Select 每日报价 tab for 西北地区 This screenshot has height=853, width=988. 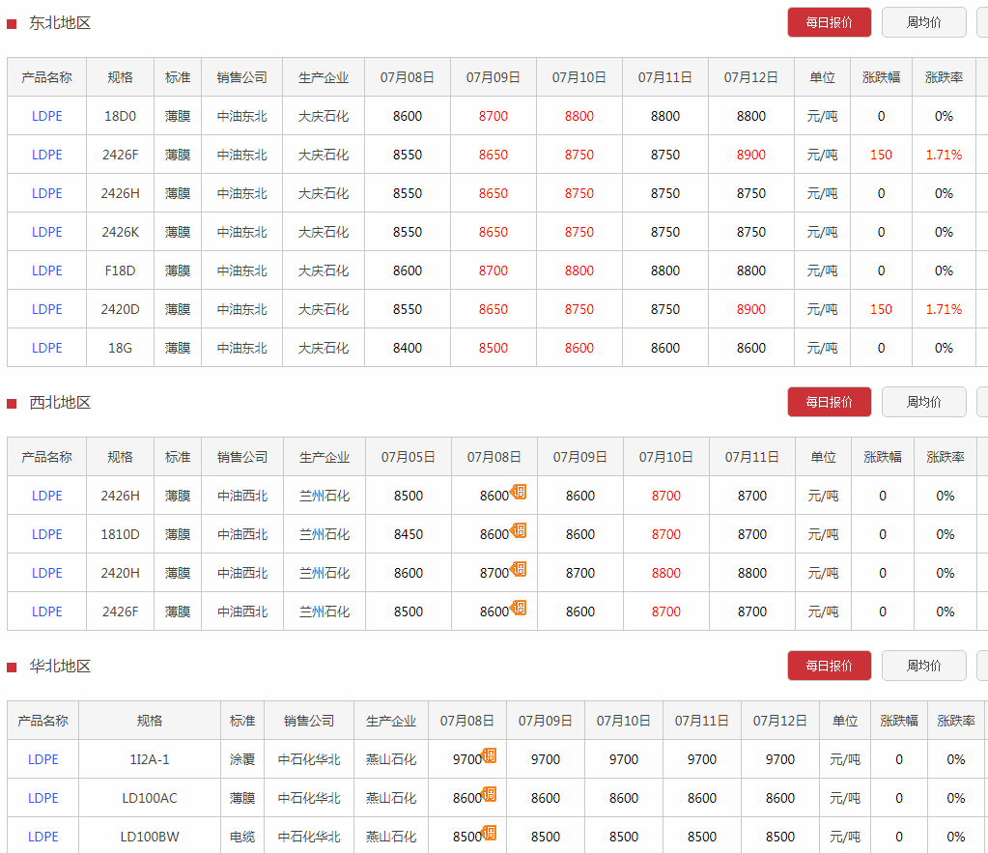pos(830,402)
